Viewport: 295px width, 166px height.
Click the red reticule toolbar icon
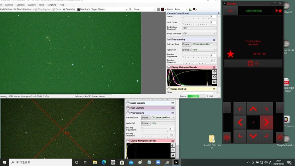[162, 9]
